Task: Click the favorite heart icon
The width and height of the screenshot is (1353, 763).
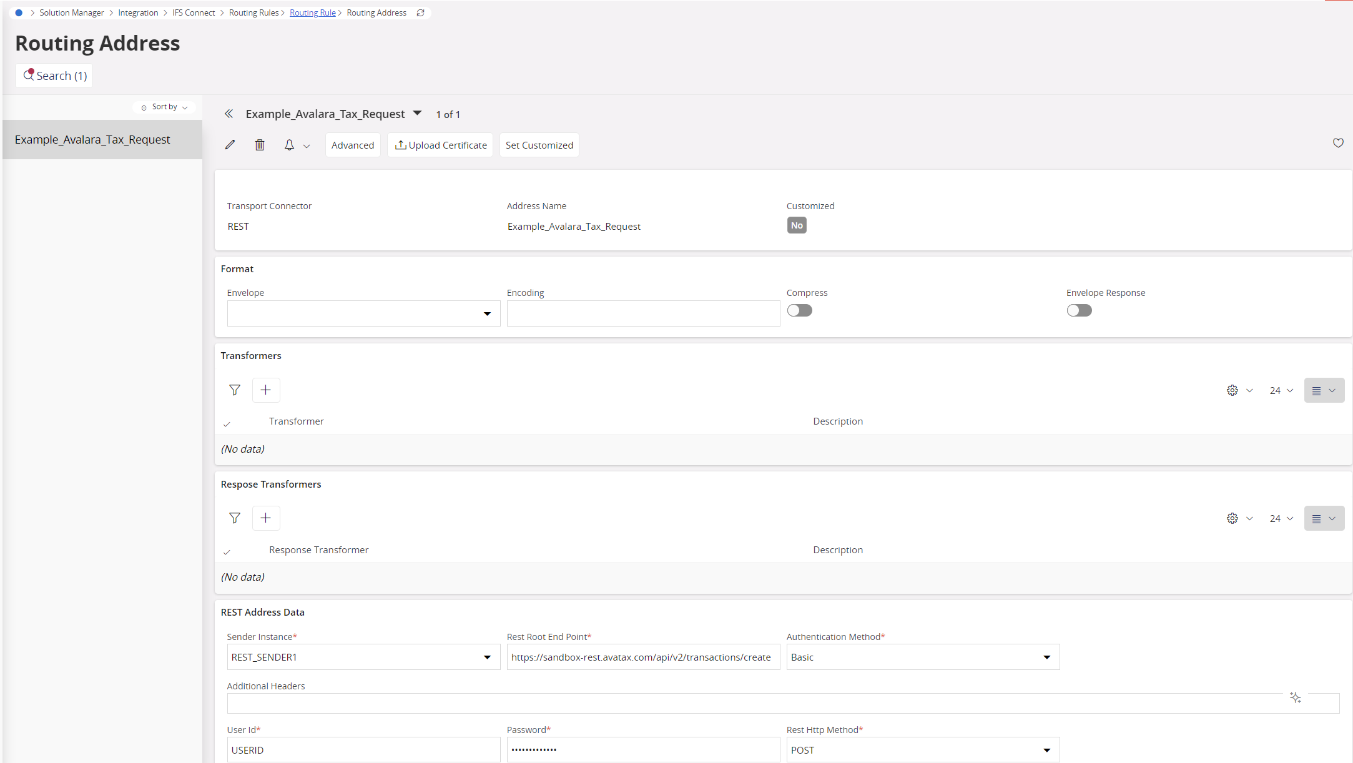Action: 1338,143
